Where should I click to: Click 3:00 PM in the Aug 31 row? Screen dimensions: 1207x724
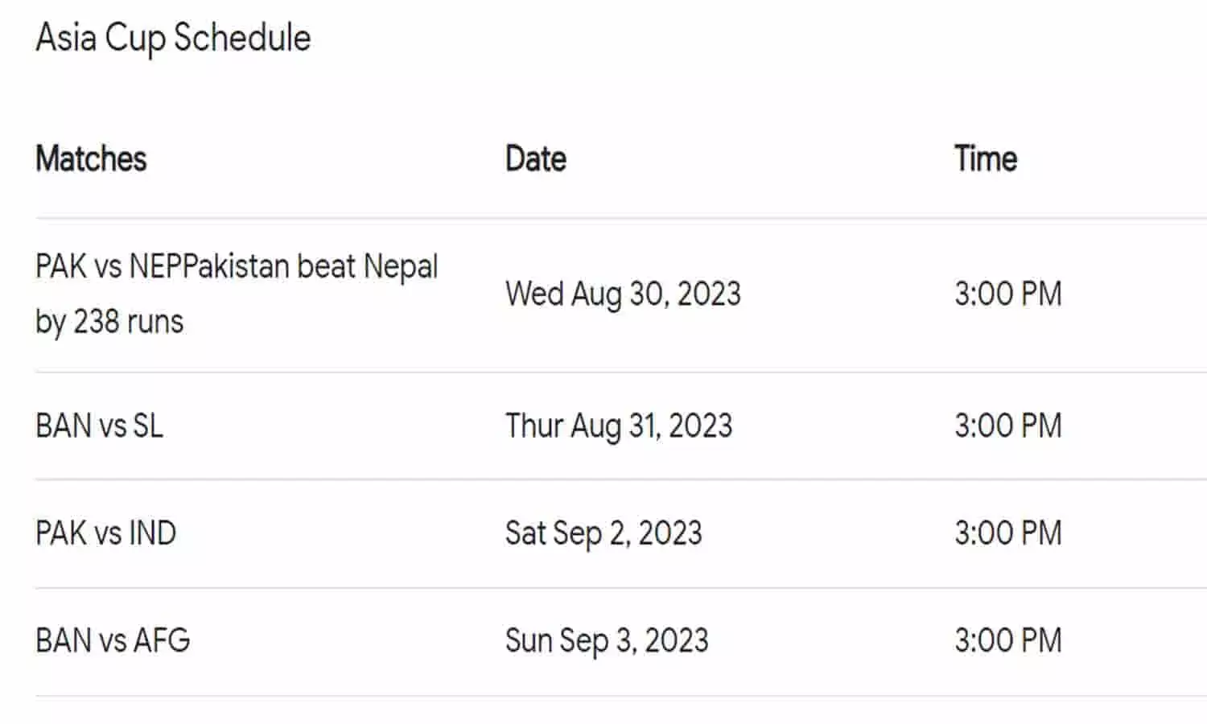[1008, 426]
